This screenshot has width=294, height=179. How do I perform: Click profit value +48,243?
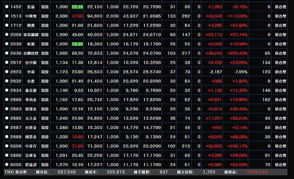tap(214, 53)
